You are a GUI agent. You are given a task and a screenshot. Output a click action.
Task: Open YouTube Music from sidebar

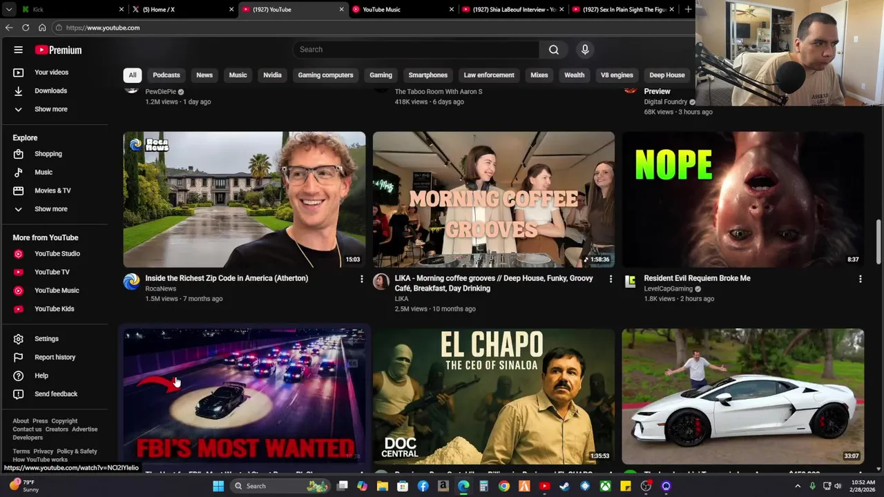tap(57, 291)
